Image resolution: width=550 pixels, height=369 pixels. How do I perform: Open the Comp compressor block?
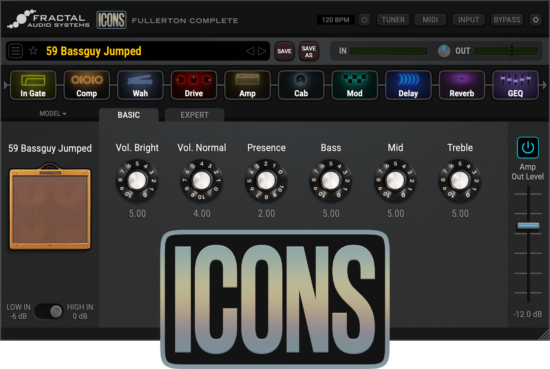point(87,85)
